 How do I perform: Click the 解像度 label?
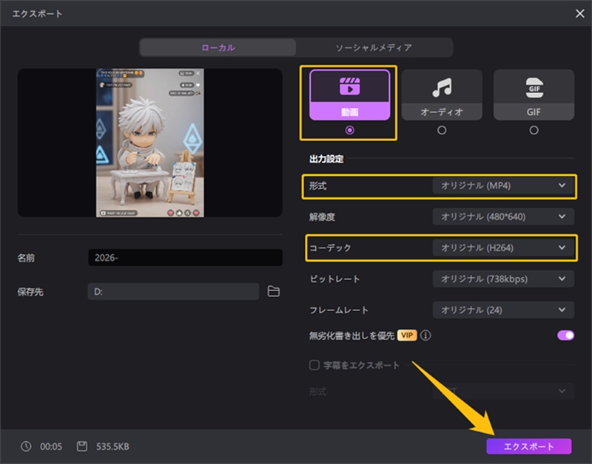pos(322,216)
